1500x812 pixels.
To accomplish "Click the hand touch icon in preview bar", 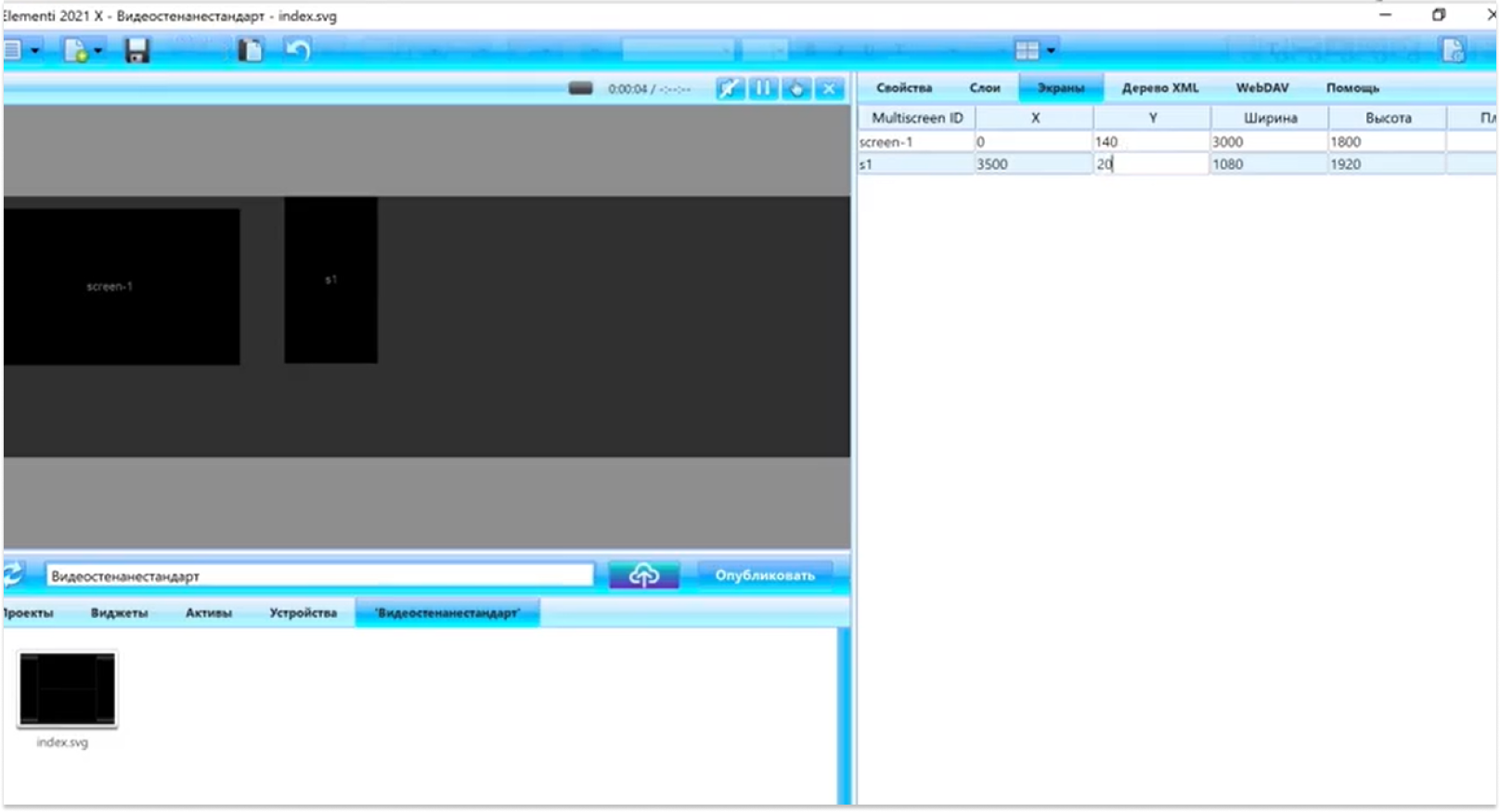I will pos(796,88).
